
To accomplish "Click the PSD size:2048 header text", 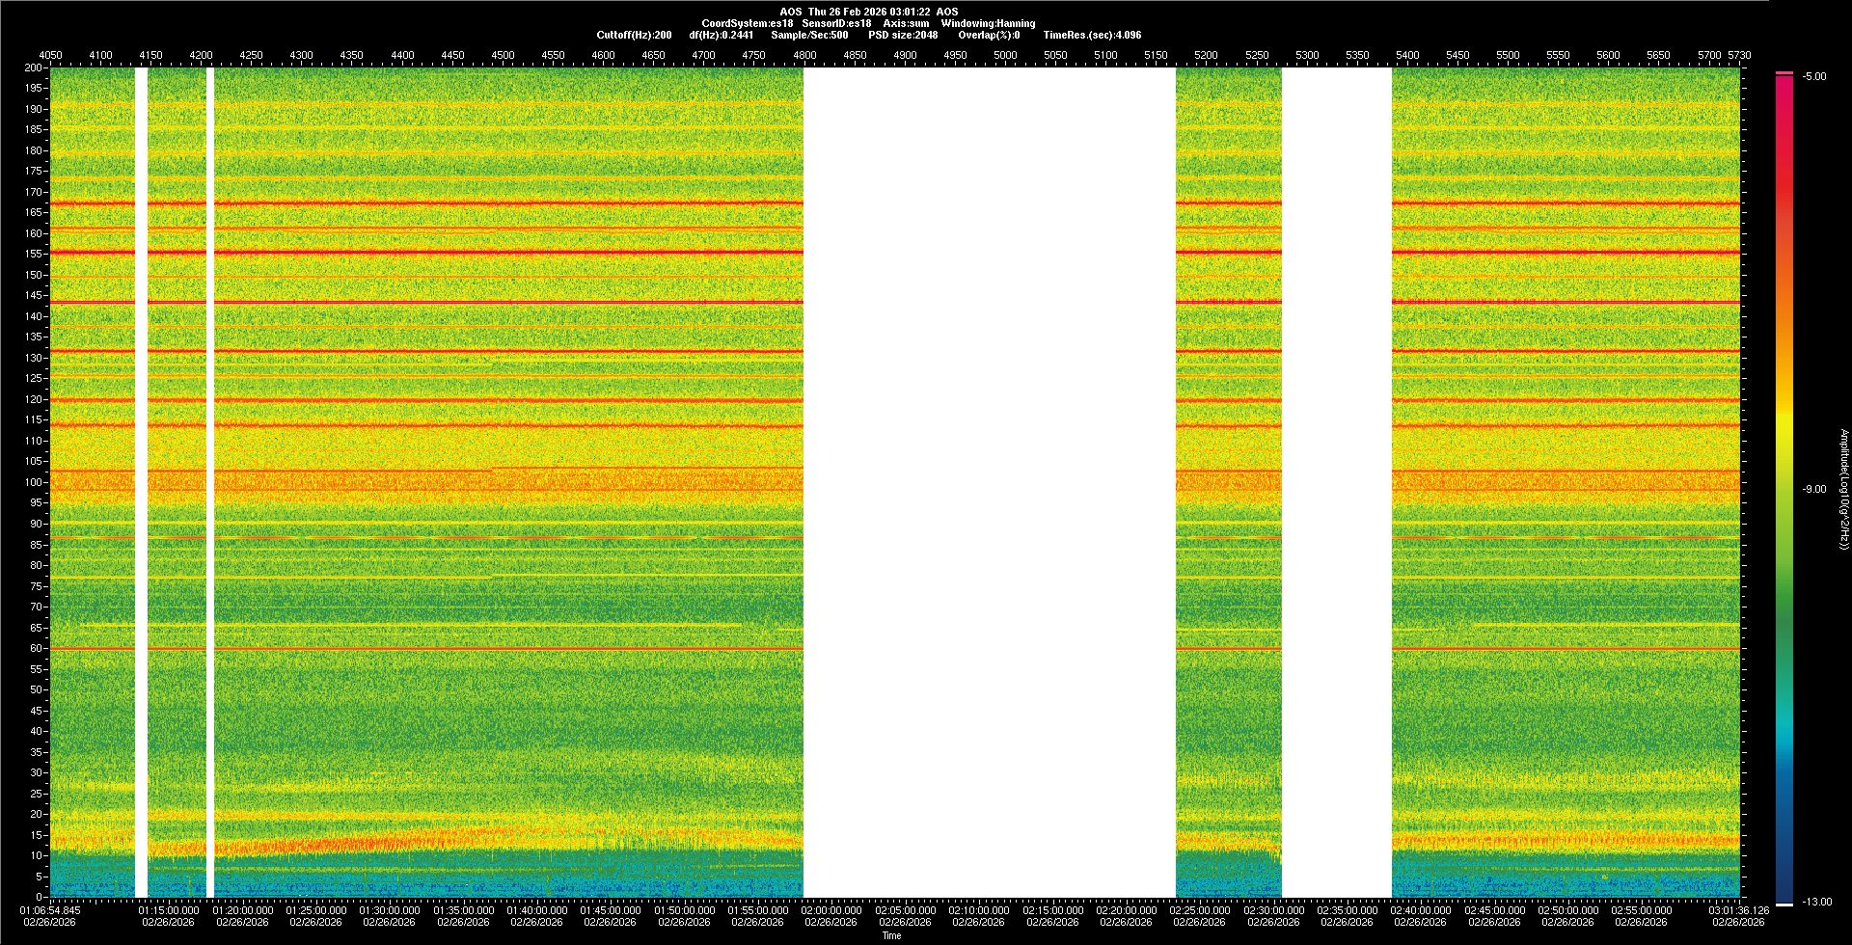I will (x=903, y=35).
